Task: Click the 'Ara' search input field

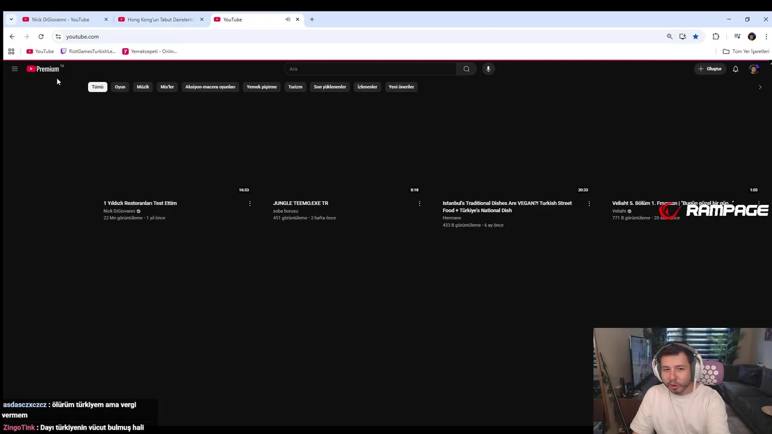Action: click(370, 69)
